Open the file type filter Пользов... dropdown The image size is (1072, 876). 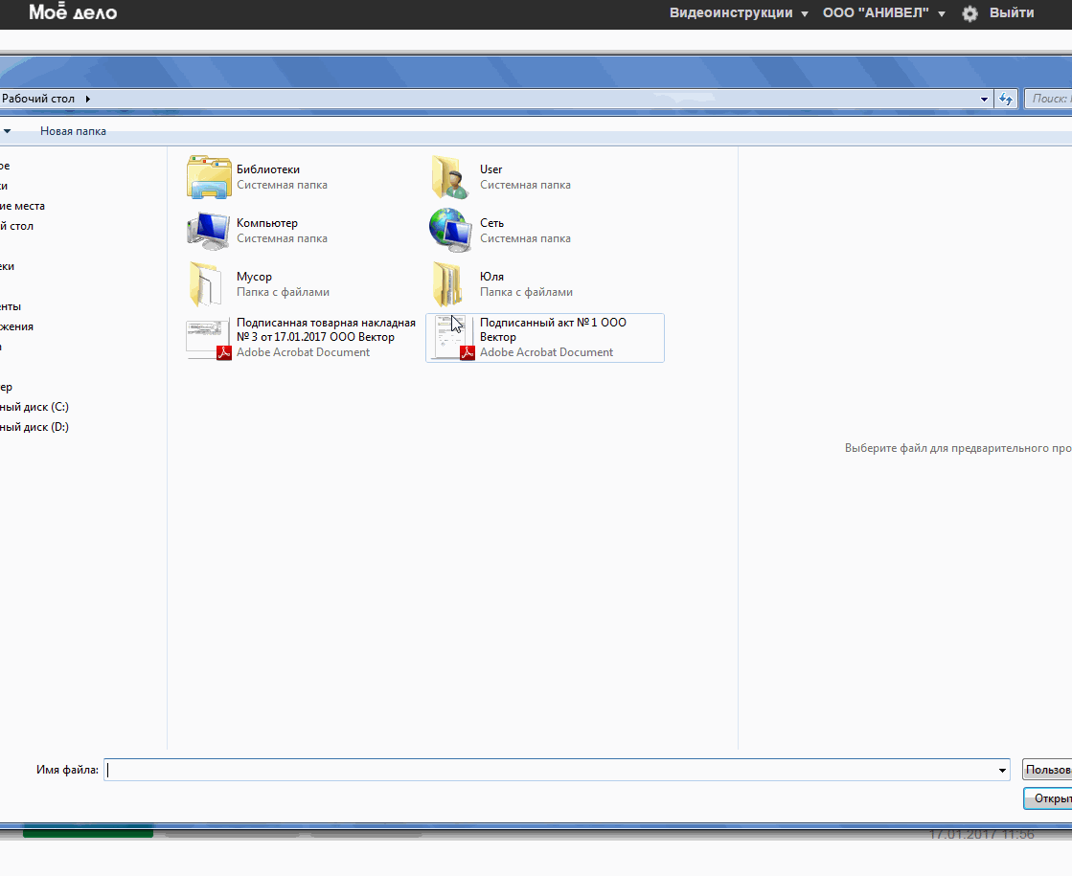pos(1047,770)
